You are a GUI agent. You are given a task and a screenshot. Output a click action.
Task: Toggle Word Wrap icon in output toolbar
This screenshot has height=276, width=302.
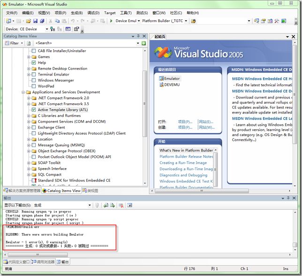[130, 205]
